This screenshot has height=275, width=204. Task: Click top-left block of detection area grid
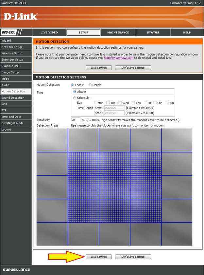(x=52, y=140)
